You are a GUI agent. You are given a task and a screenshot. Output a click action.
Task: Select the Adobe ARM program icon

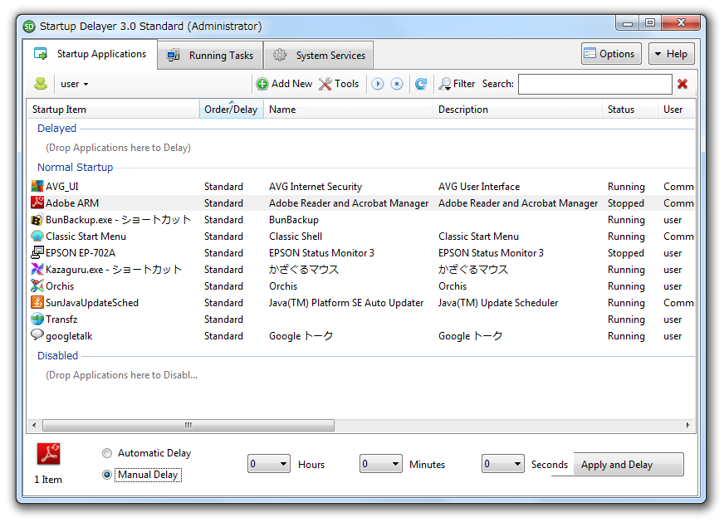point(37,202)
